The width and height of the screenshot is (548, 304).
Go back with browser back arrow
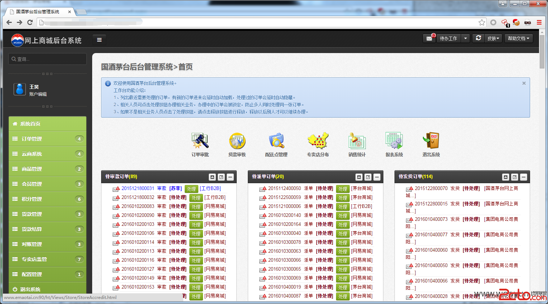click(x=9, y=22)
